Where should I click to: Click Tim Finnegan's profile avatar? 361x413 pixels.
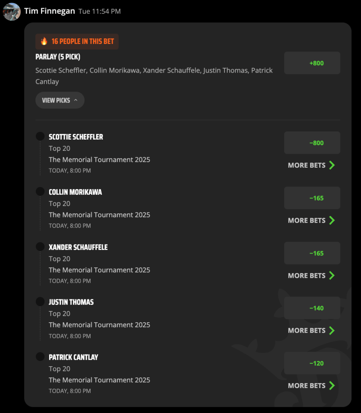pyautogui.click(x=12, y=12)
